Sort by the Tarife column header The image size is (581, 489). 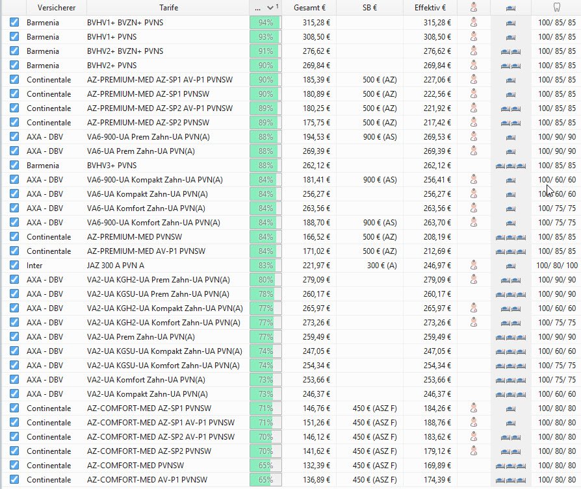tap(168, 7)
